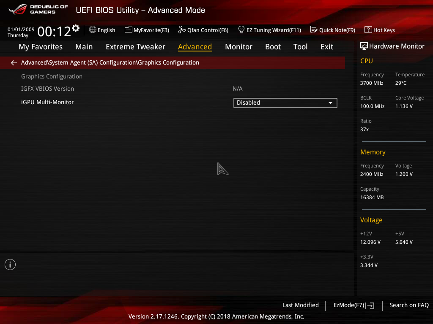
Task: Click the version copyright text
Action: pyautogui.click(x=216, y=316)
